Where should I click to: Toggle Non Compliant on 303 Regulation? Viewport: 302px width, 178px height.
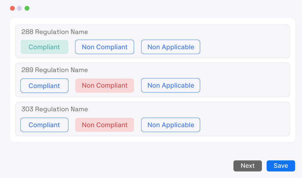(x=104, y=125)
